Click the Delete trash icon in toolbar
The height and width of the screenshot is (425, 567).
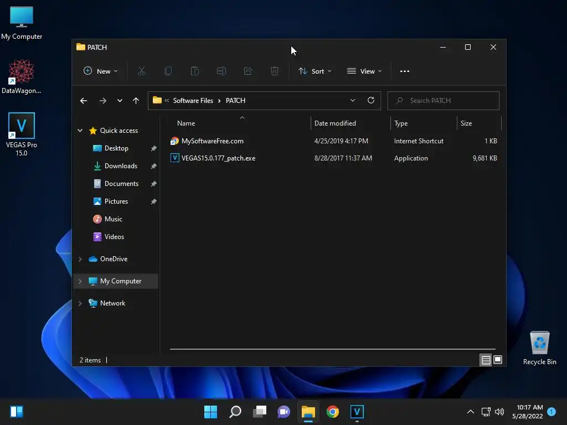[275, 71]
